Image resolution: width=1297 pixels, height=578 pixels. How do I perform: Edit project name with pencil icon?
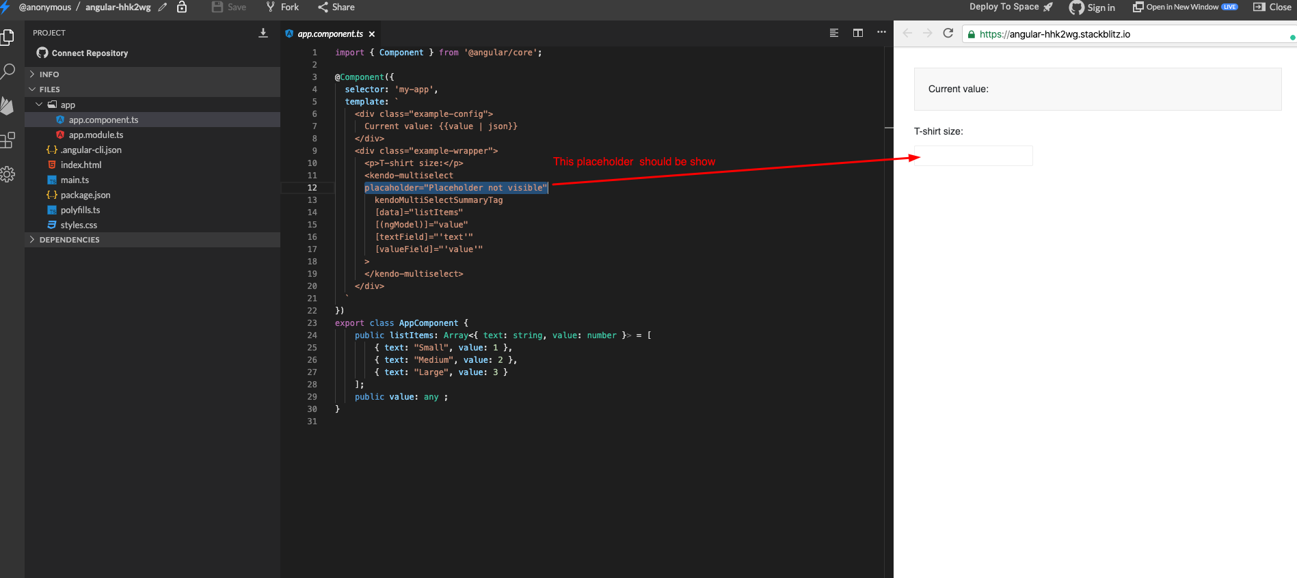[x=163, y=7]
